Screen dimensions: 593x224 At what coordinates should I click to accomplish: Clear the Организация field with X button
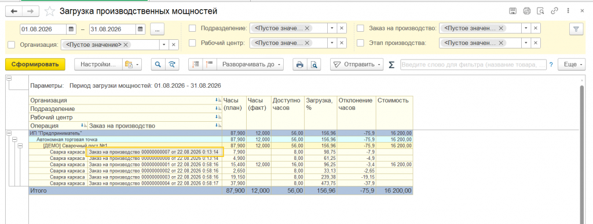coord(174,44)
